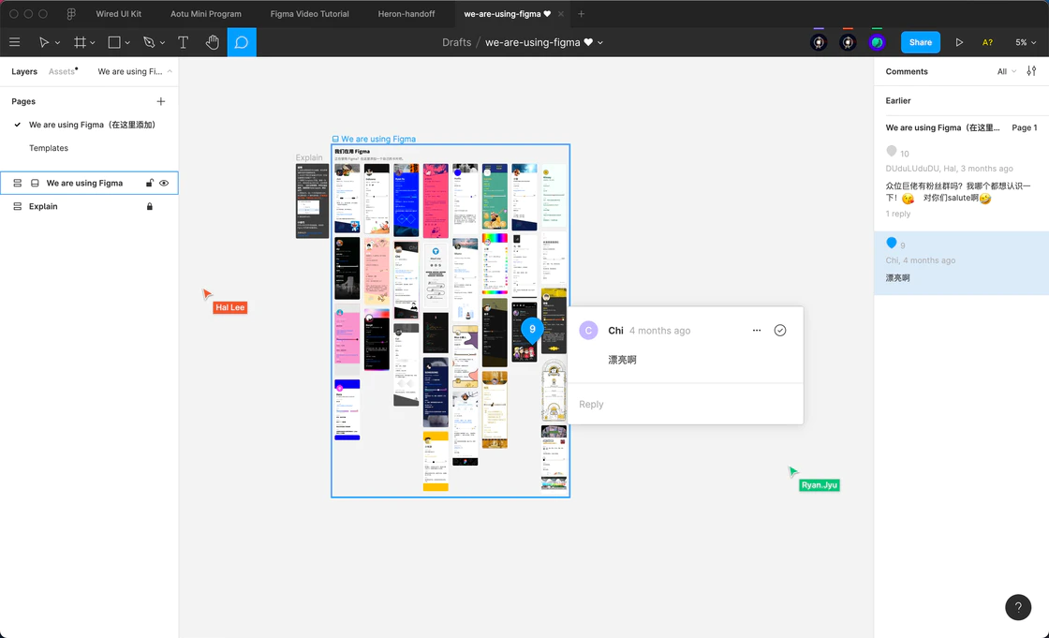
Task: Open the Layers panel tab
Action: pos(24,71)
